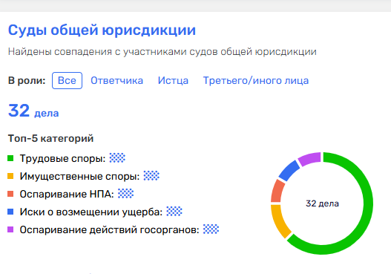Reveal hidden value for Оспаривание действий госорганов
The height and width of the screenshot is (274, 391).
(x=211, y=229)
